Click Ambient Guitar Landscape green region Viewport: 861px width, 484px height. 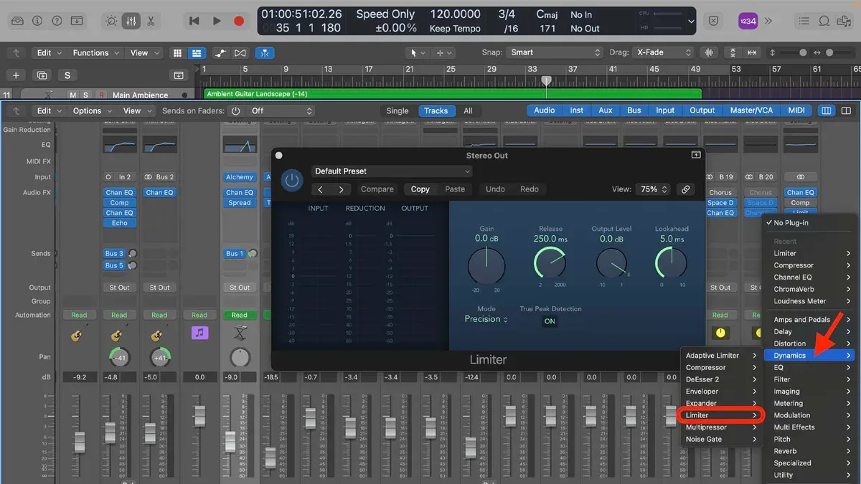point(452,94)
